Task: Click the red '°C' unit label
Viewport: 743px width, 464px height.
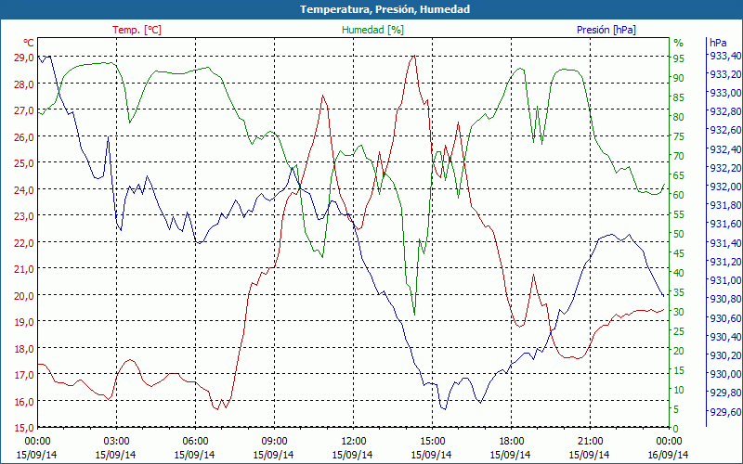Action: (x=29, y=43)
